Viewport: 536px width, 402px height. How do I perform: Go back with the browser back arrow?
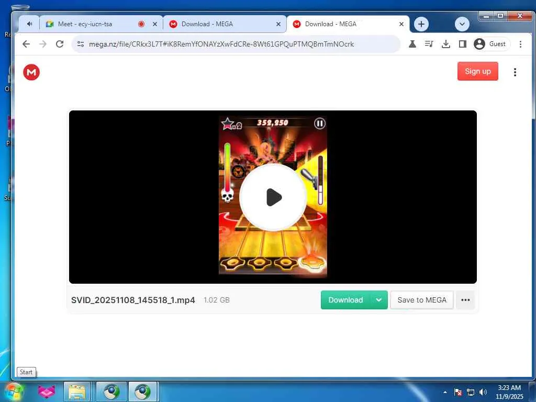click(x=26, y=44)
